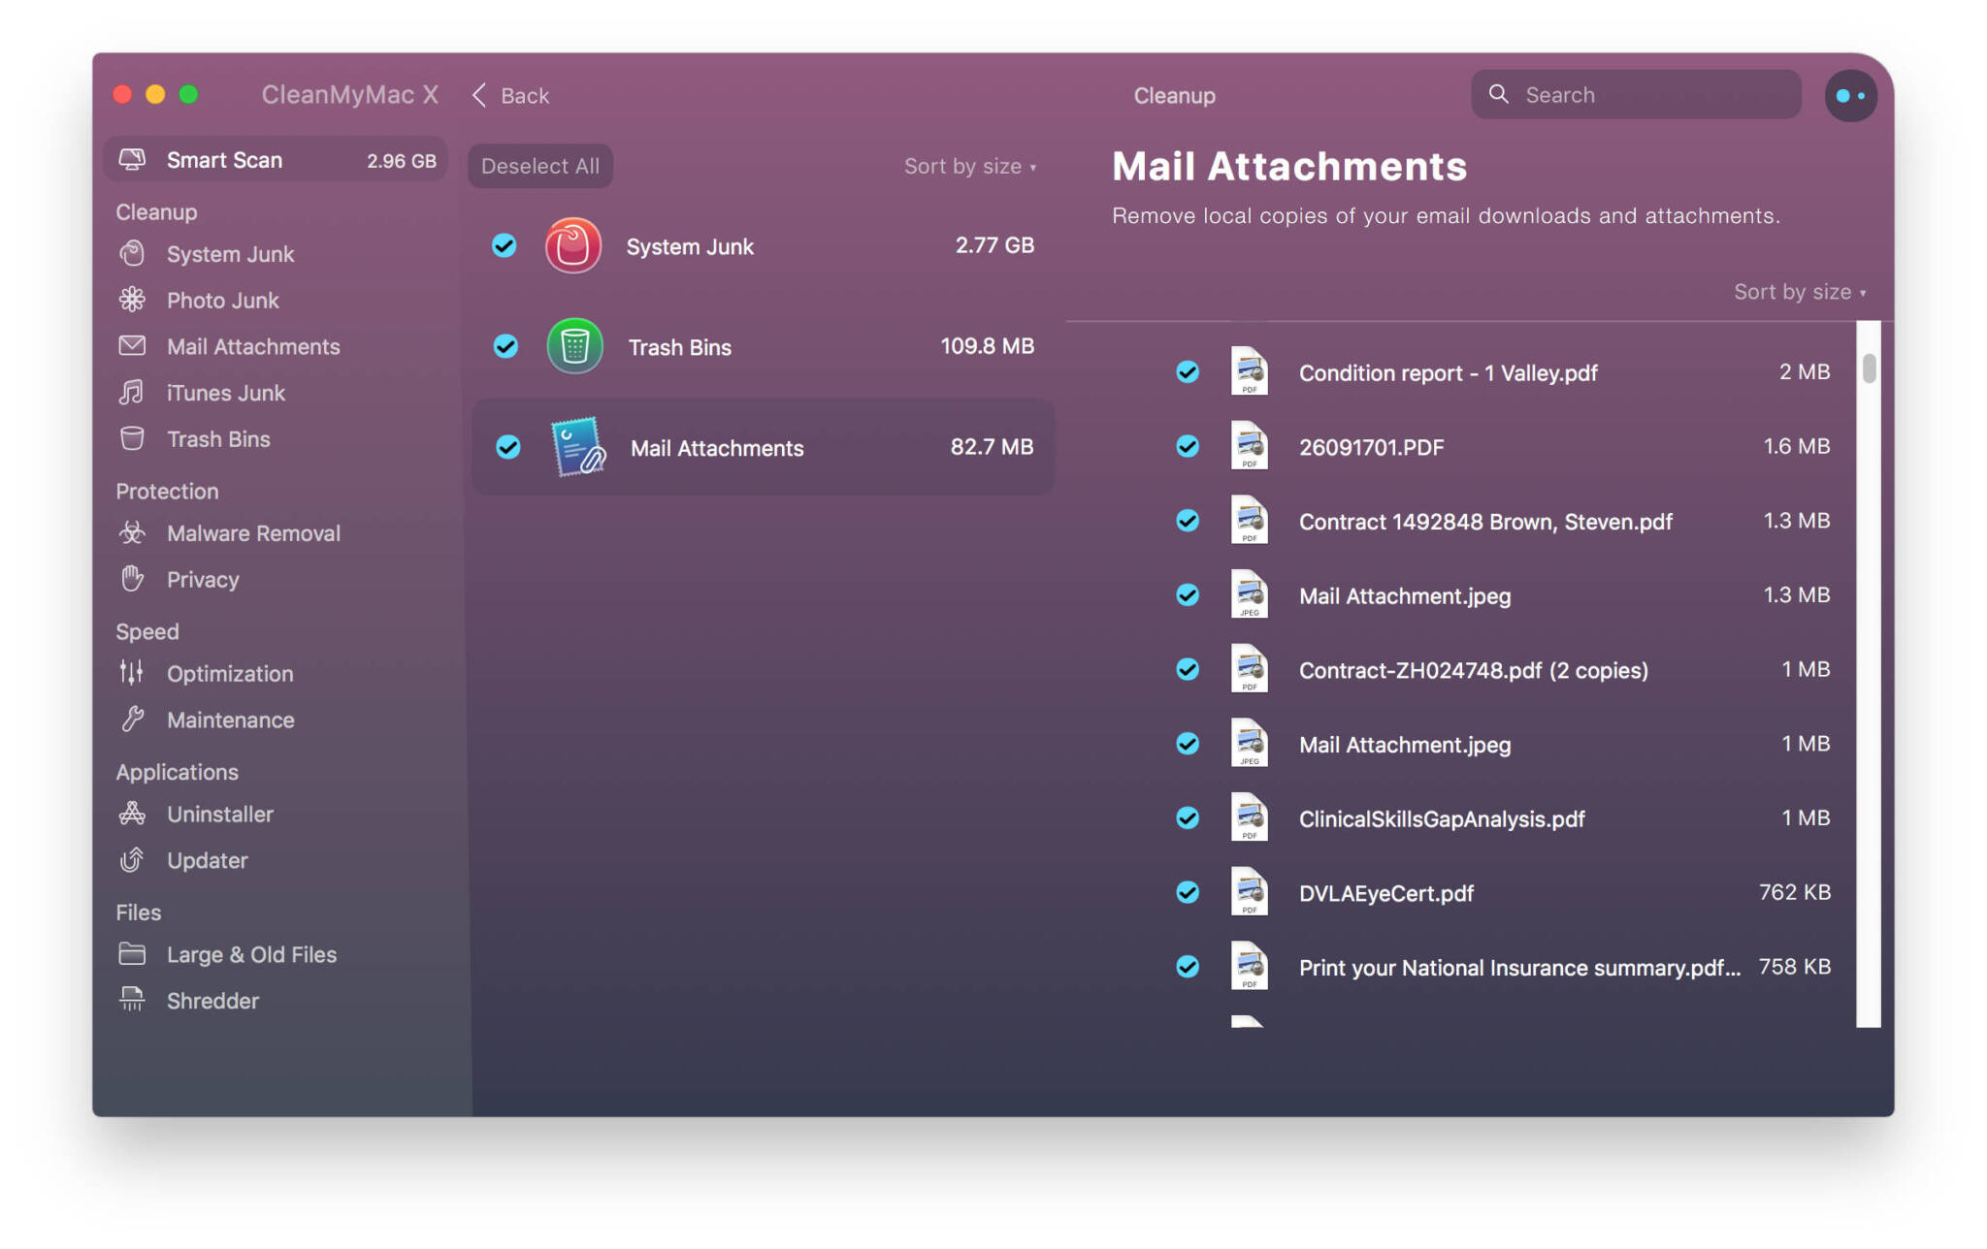
Task: Click the Malware Removal biohazard icon
Action: click(x=132, y=532)
